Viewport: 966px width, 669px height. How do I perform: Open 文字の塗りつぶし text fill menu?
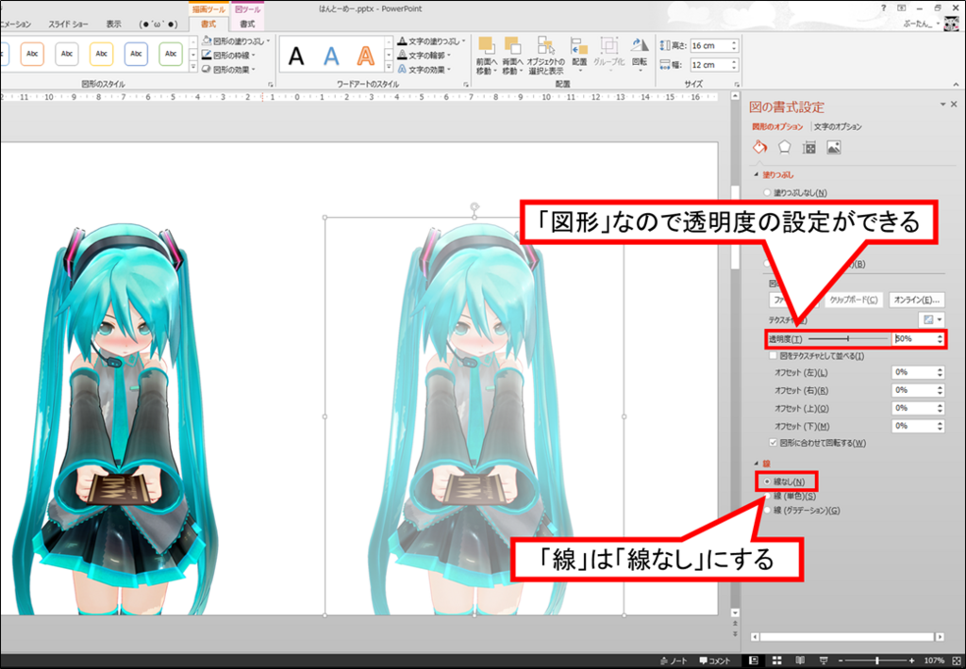(431, 41)
